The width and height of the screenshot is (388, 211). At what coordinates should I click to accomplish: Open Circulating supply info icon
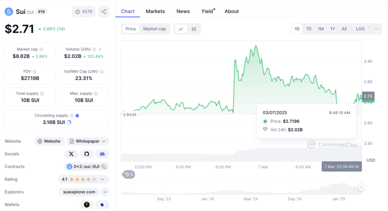point(72,116)
